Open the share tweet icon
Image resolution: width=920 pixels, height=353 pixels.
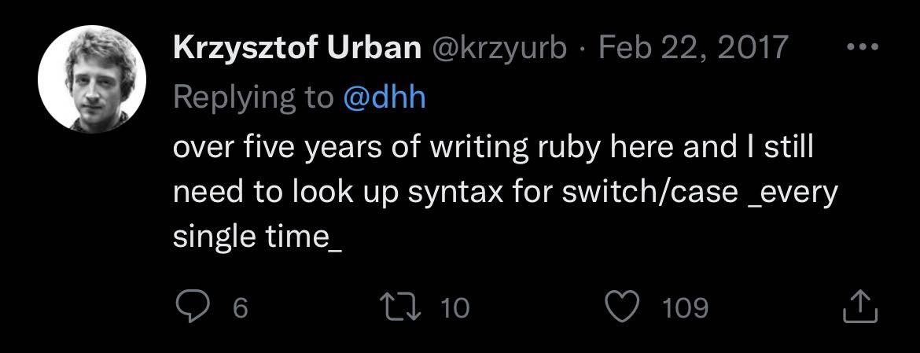(859, 307)
